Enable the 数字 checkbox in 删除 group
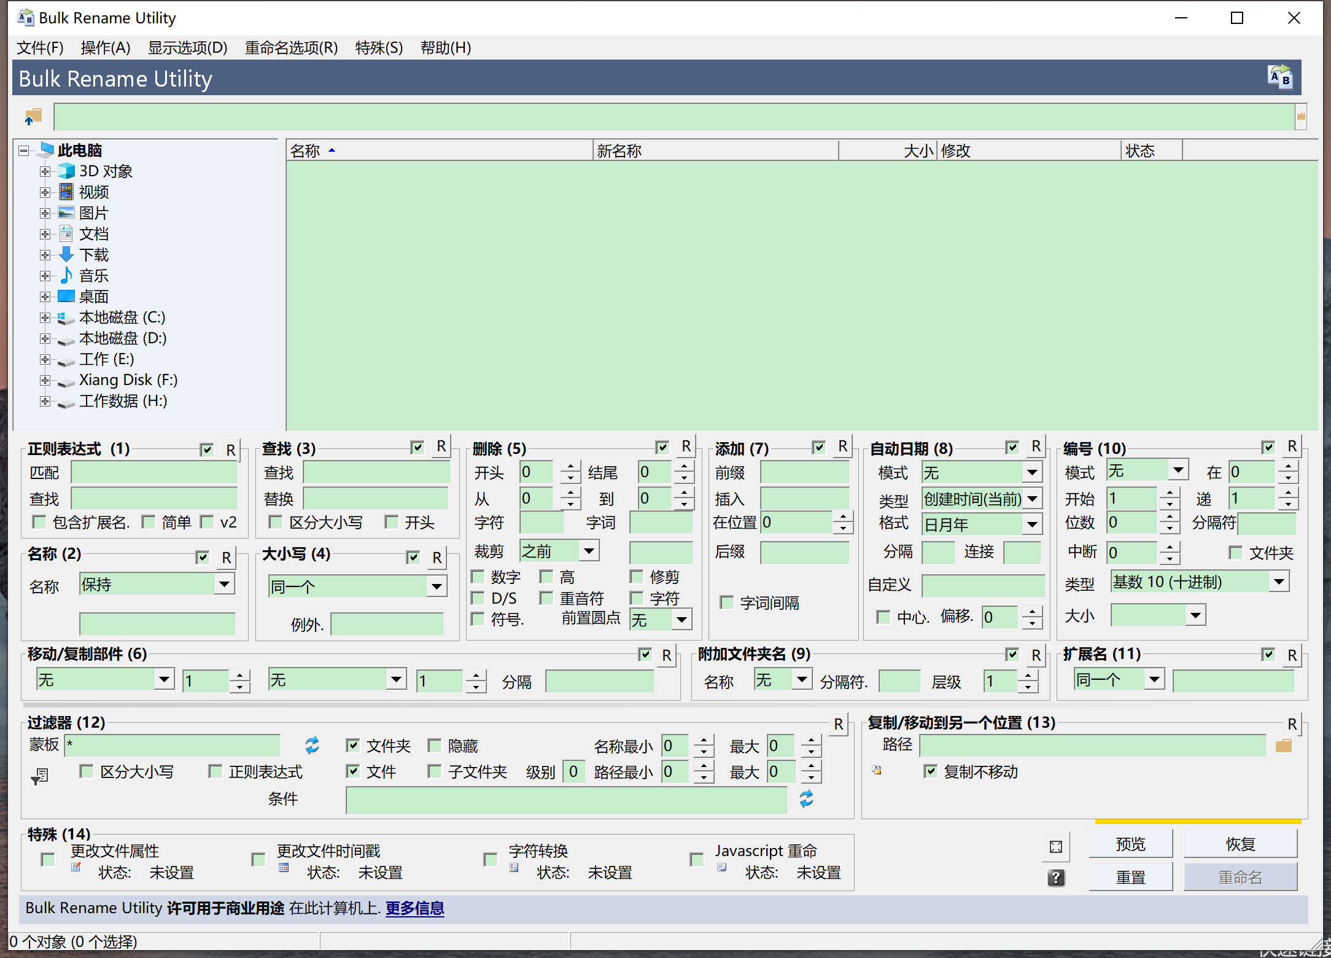Image resolution: width=1331 pixels, height=958 pixels. pos(478,577)
